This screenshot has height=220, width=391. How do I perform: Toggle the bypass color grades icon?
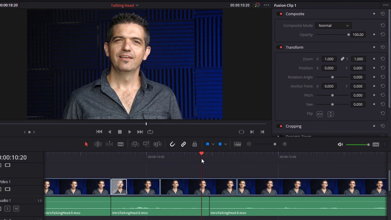[257, 5]
